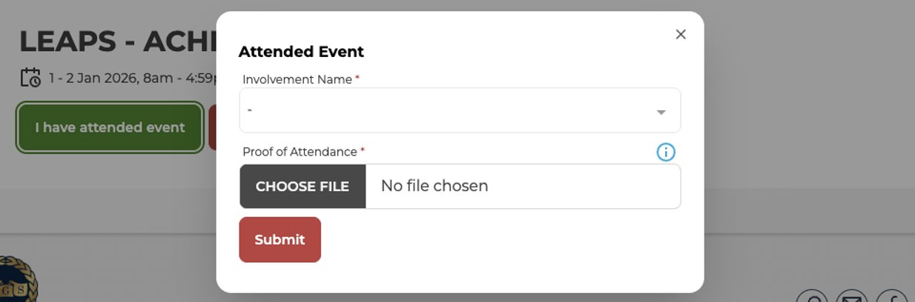Viewport: 915px width, 302px height.
Task: Click the envelope email icon in footer
Action: click(851, 298)
